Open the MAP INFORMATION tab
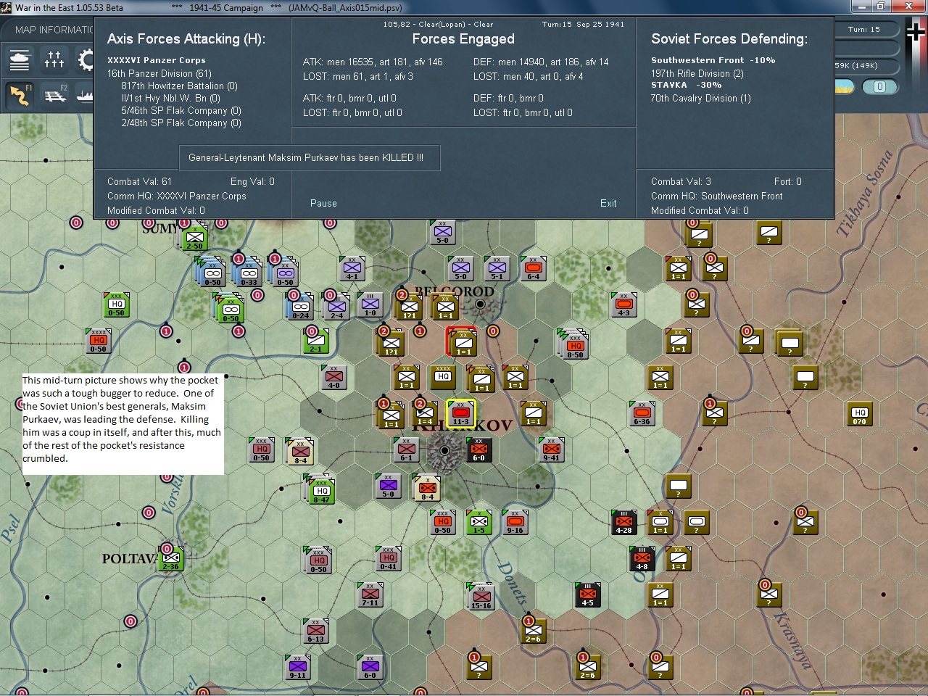This screenshot has height=696, width=928. [54, 30]
